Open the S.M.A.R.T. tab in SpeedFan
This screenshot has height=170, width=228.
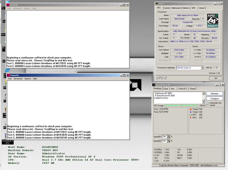pos(183,89)
